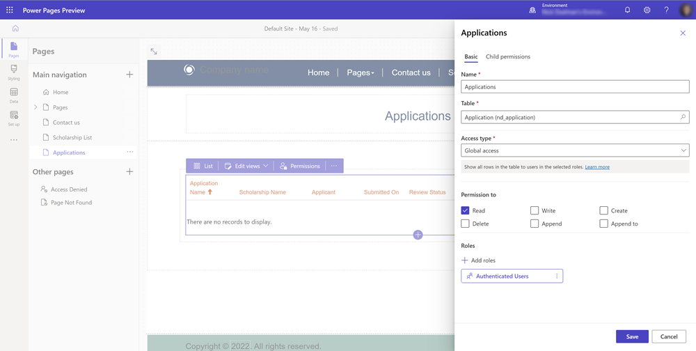Click the Save button
This screenshot has height=351, width=696.
click(x=631, y=336)
